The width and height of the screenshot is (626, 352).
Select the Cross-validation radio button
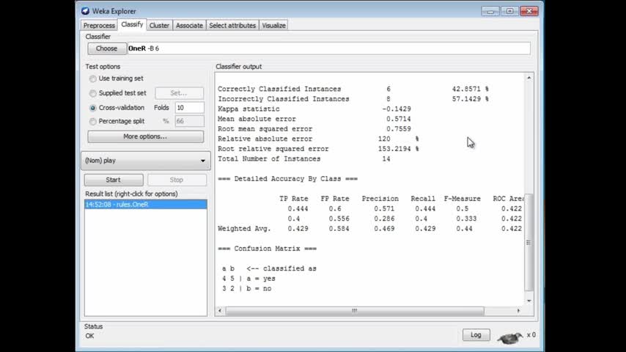click(x=92, y=108)
